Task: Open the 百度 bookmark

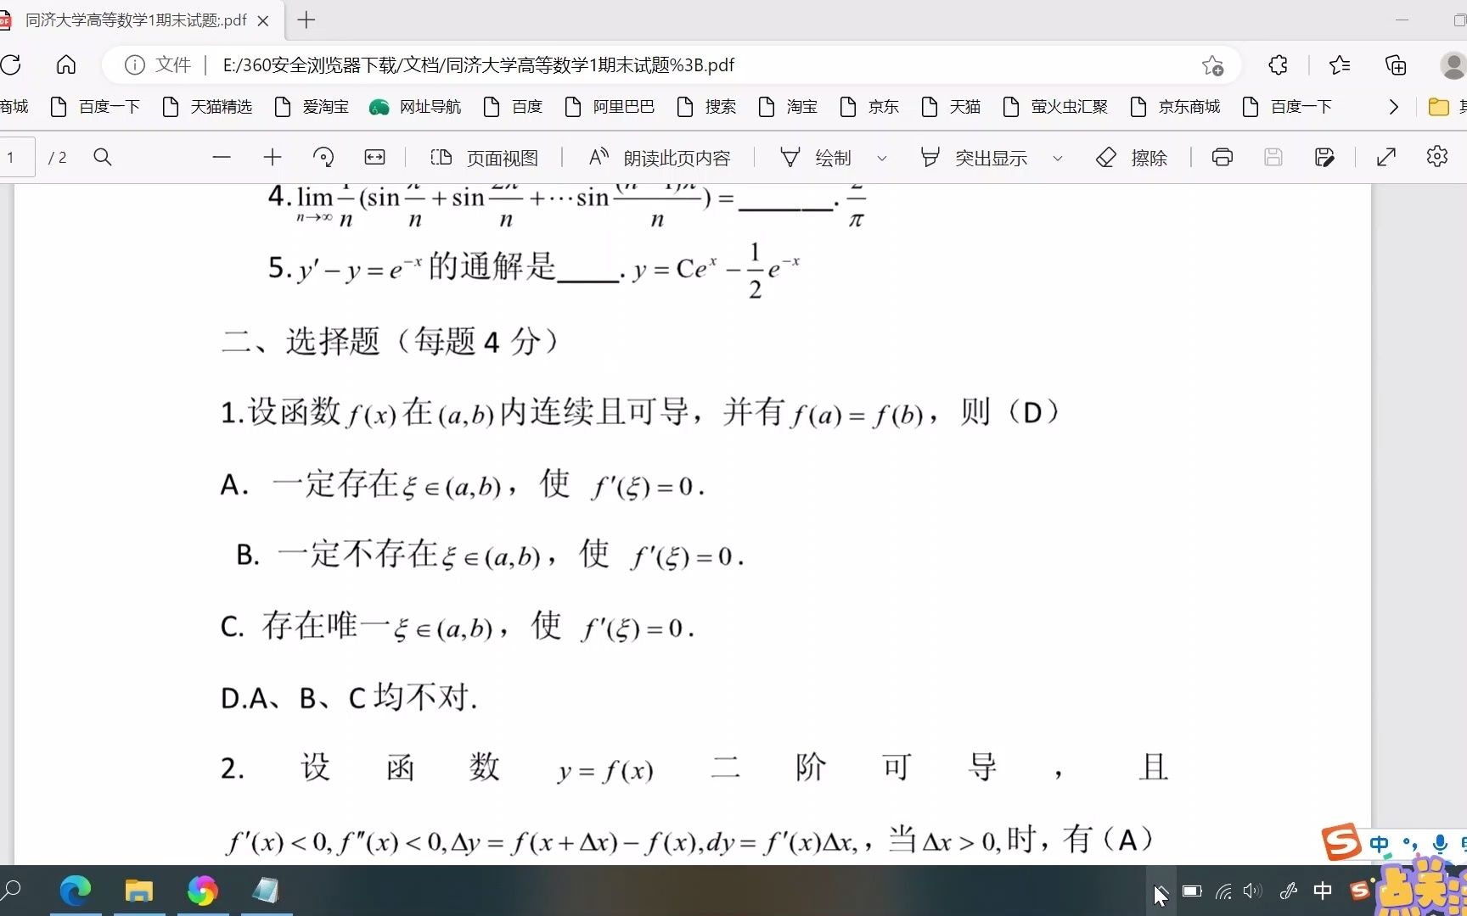Action: tap(513, 107)
